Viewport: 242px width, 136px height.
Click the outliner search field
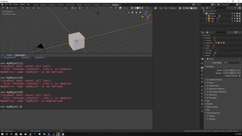click(x=220, y=8)
